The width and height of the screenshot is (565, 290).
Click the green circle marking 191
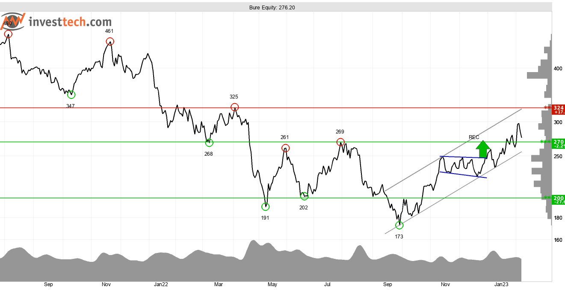click(266, 207)
